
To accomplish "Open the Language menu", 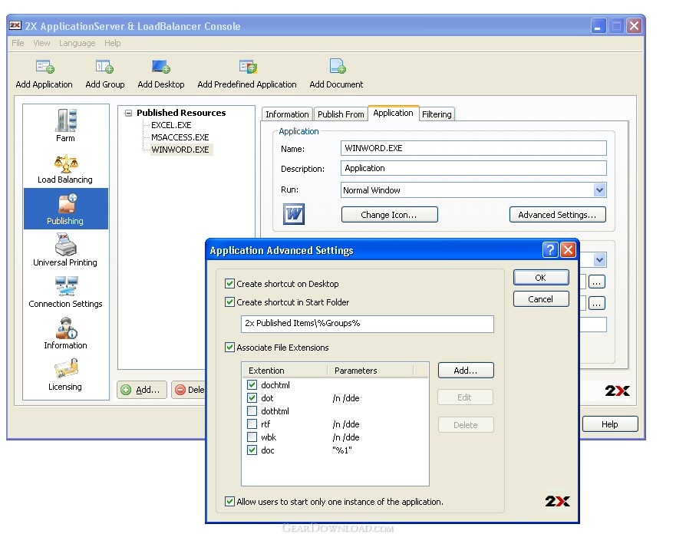I will coord(77,43).
